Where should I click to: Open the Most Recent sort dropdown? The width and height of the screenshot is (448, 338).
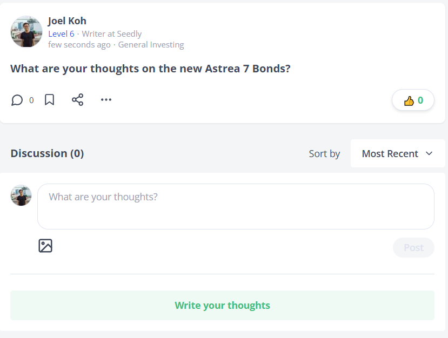(398, 153)
